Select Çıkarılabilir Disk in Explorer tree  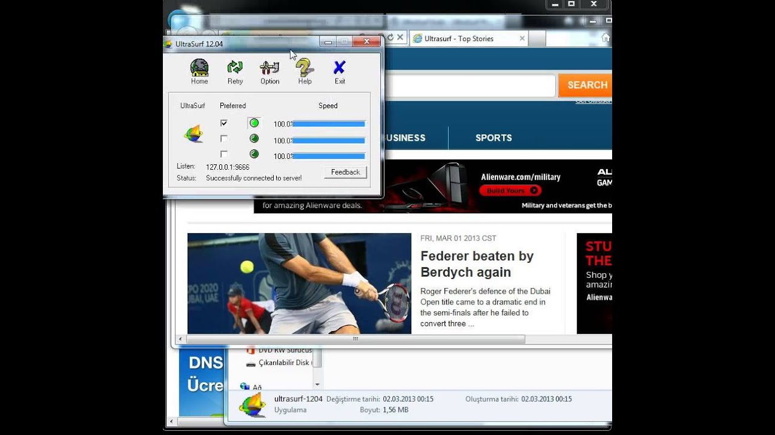pyautogui.click(x=279, y=363)
